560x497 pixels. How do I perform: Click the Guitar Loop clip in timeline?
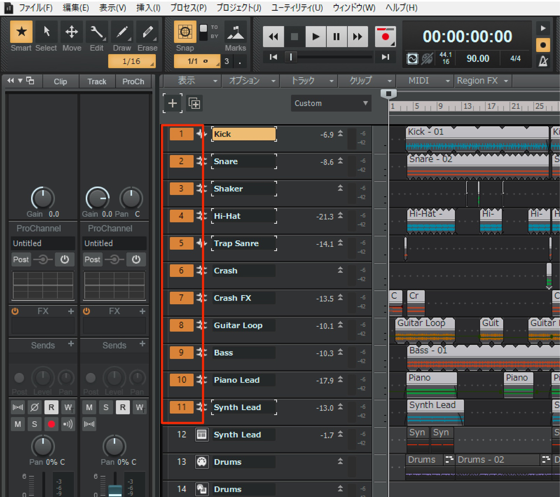[x=424, y=330]
